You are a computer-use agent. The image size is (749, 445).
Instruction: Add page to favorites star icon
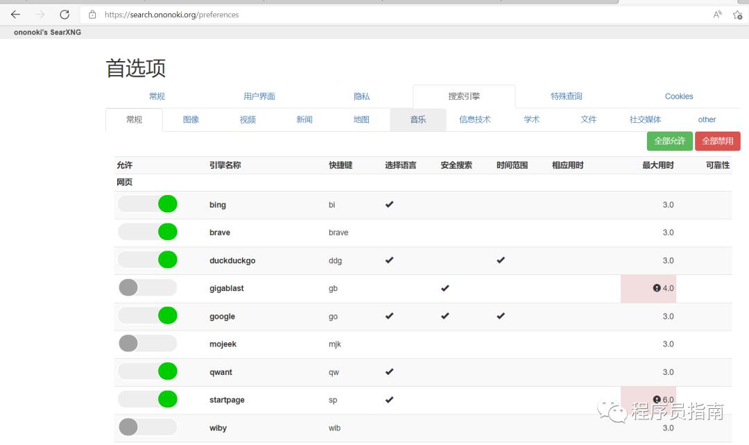(x=737, y=15)
